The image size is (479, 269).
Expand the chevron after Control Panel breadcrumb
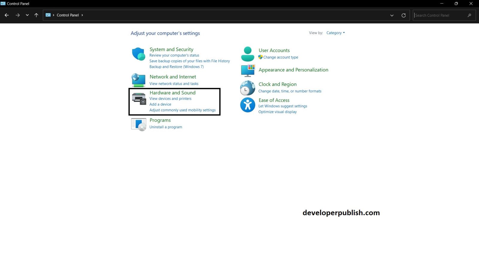coord(82,15)
